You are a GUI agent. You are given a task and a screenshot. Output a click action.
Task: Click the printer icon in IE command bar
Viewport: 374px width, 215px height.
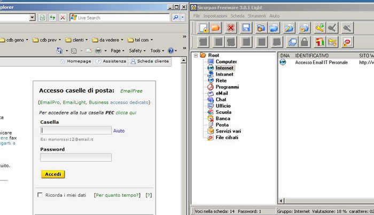(98, 51)
